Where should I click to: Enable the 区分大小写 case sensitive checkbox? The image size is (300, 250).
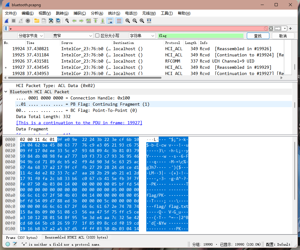pyautogui.click(x=97, y=36)
